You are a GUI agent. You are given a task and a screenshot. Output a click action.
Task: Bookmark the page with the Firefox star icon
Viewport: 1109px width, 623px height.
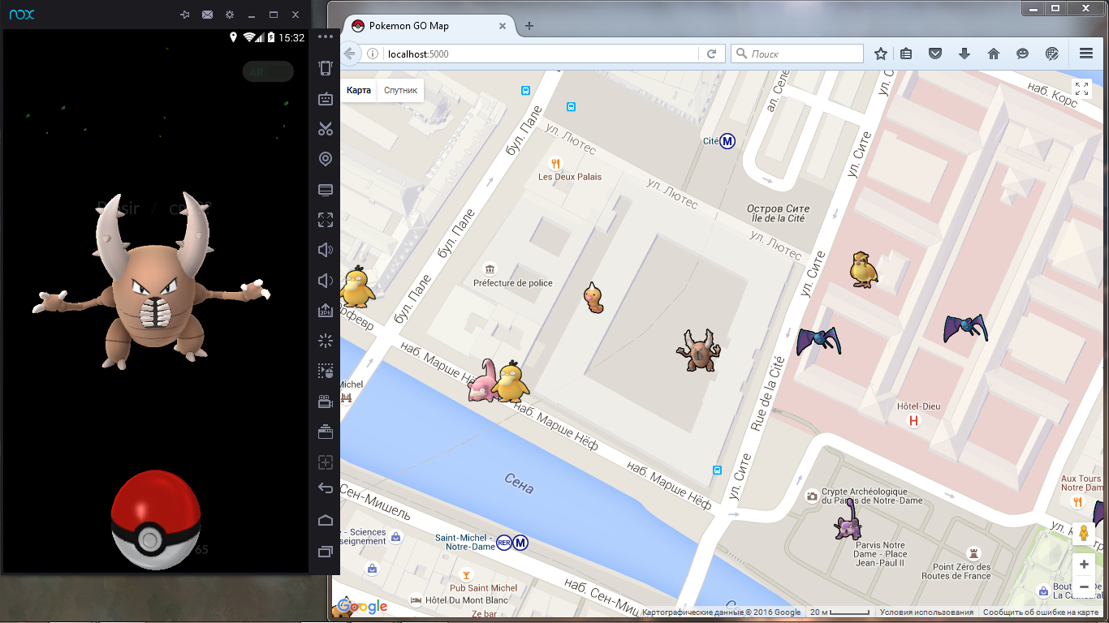tap(881, 54)
